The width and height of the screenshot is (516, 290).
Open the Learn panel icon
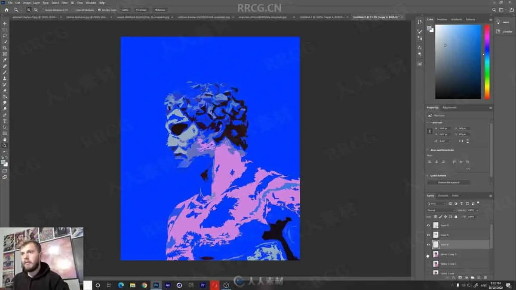coord(498,22)
